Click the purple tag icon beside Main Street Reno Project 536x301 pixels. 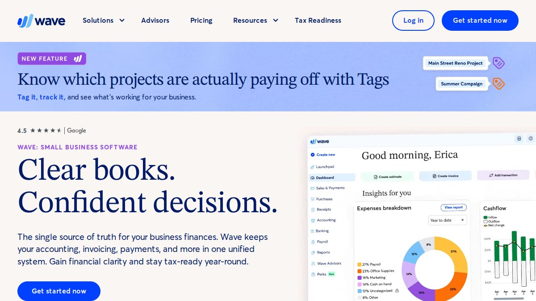click(x=498, y=63)
